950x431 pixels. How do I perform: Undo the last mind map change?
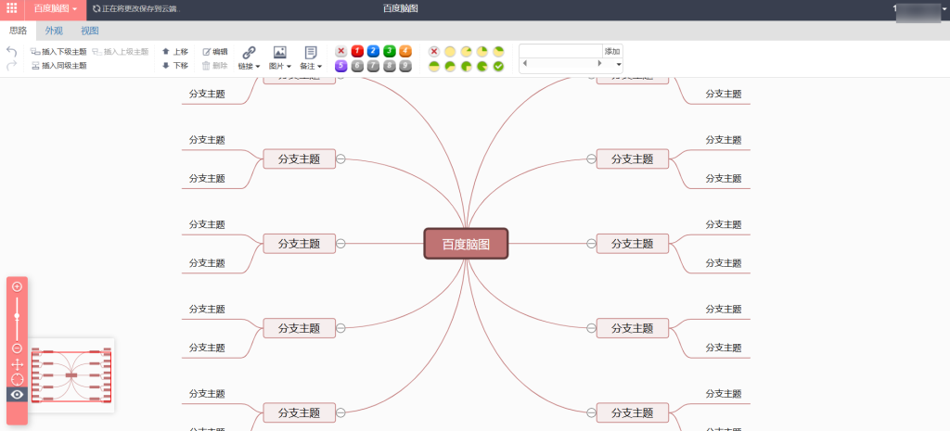pyautogui.click(x=11, y=52)
